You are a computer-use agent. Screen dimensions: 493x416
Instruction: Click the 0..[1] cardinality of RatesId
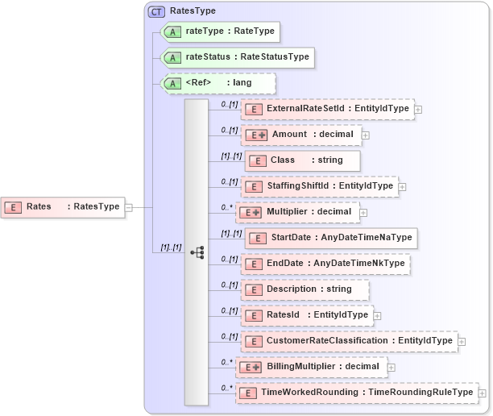[x=230, y=310]
